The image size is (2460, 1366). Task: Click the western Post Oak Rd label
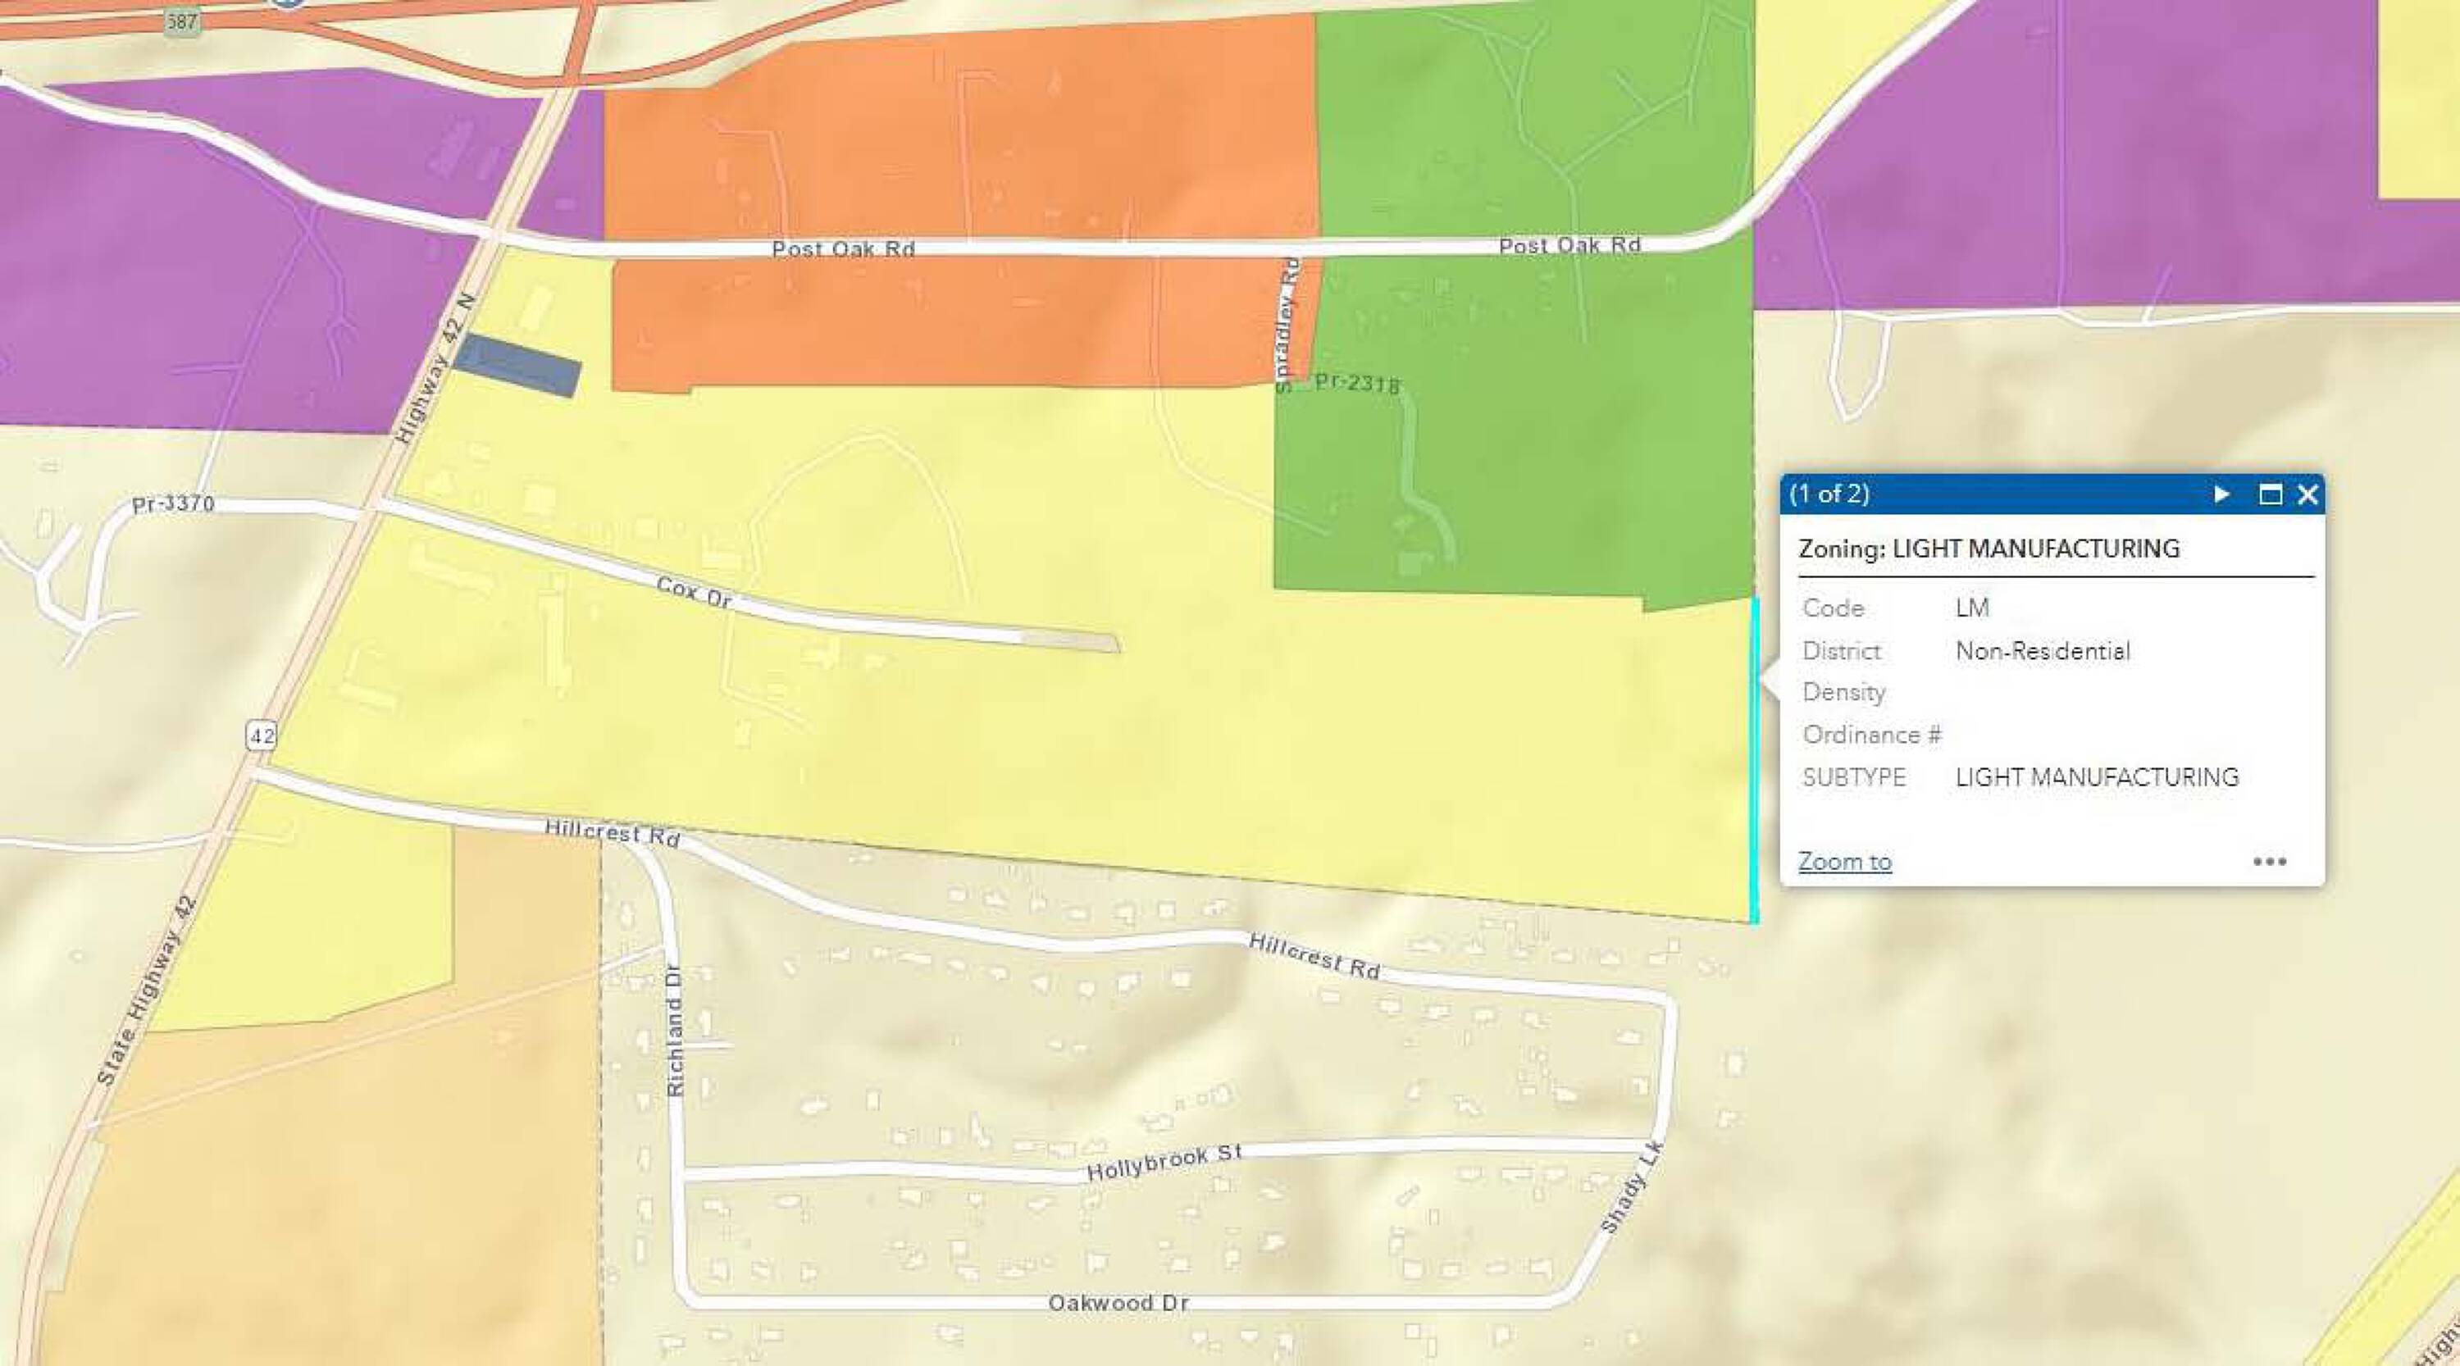pos(843,249)
